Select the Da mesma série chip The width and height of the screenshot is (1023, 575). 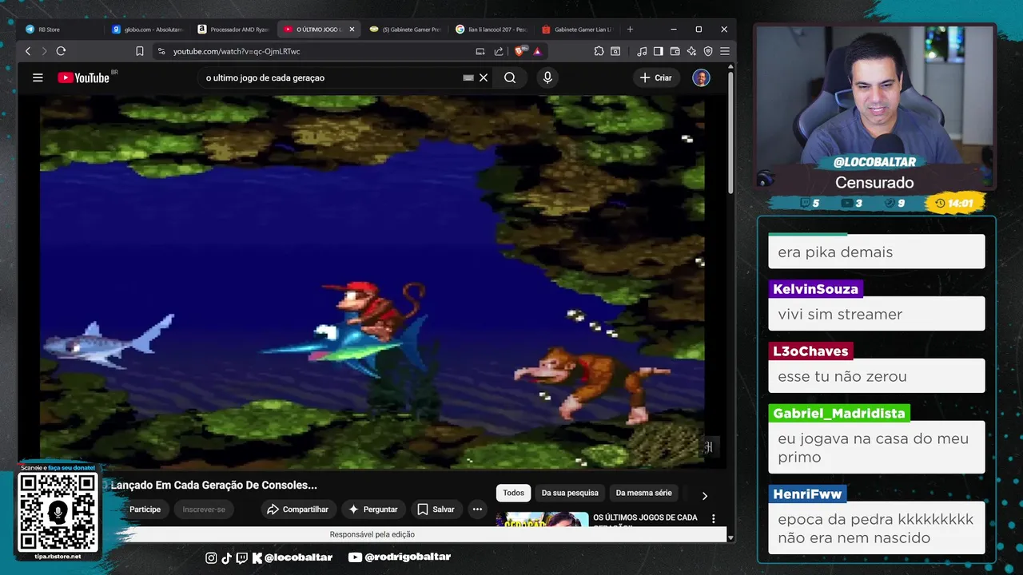[x=643, y=493]
